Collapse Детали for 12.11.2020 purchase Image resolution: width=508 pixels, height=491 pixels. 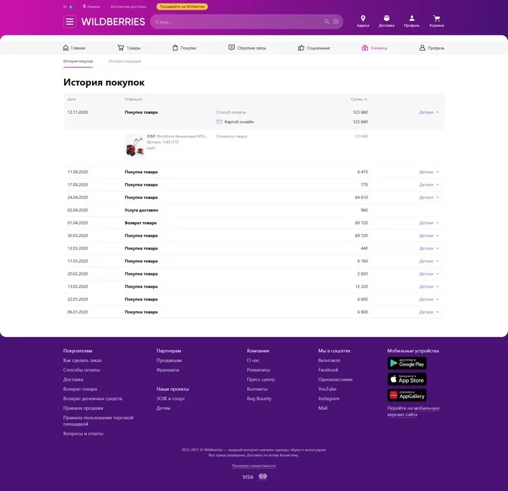point(429,113)
